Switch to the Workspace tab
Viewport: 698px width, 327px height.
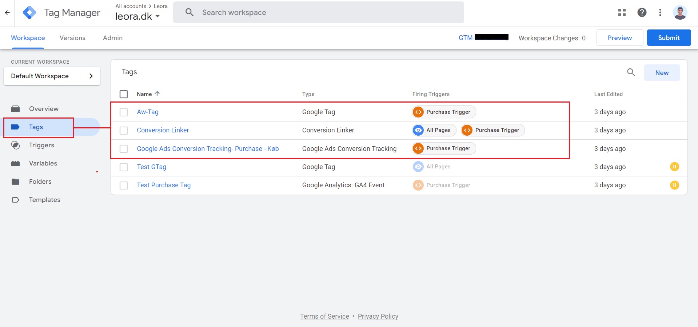28,38
